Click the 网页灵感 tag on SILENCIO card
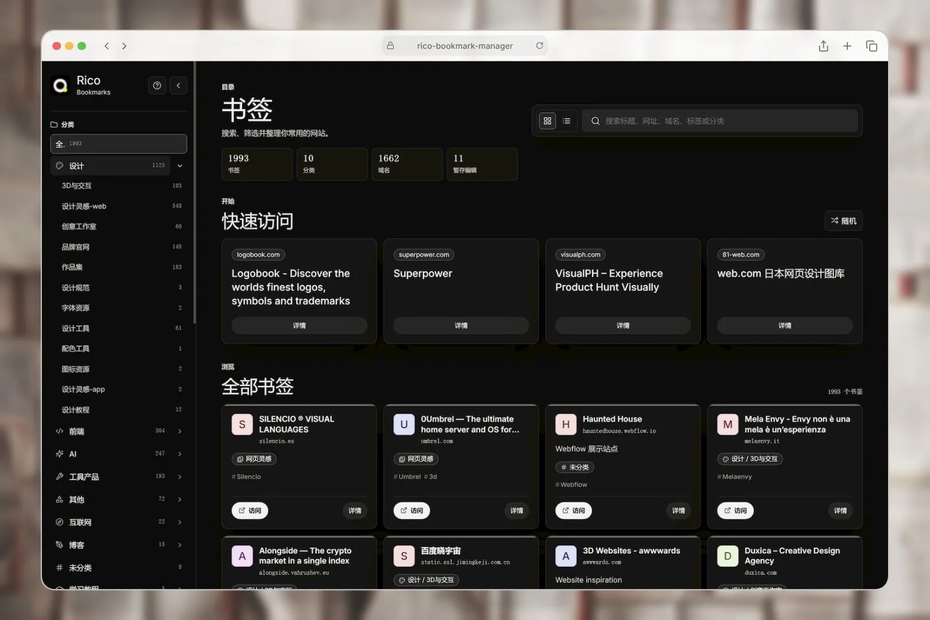Screen dimensions: 930x620 click(x=254, y=459)
